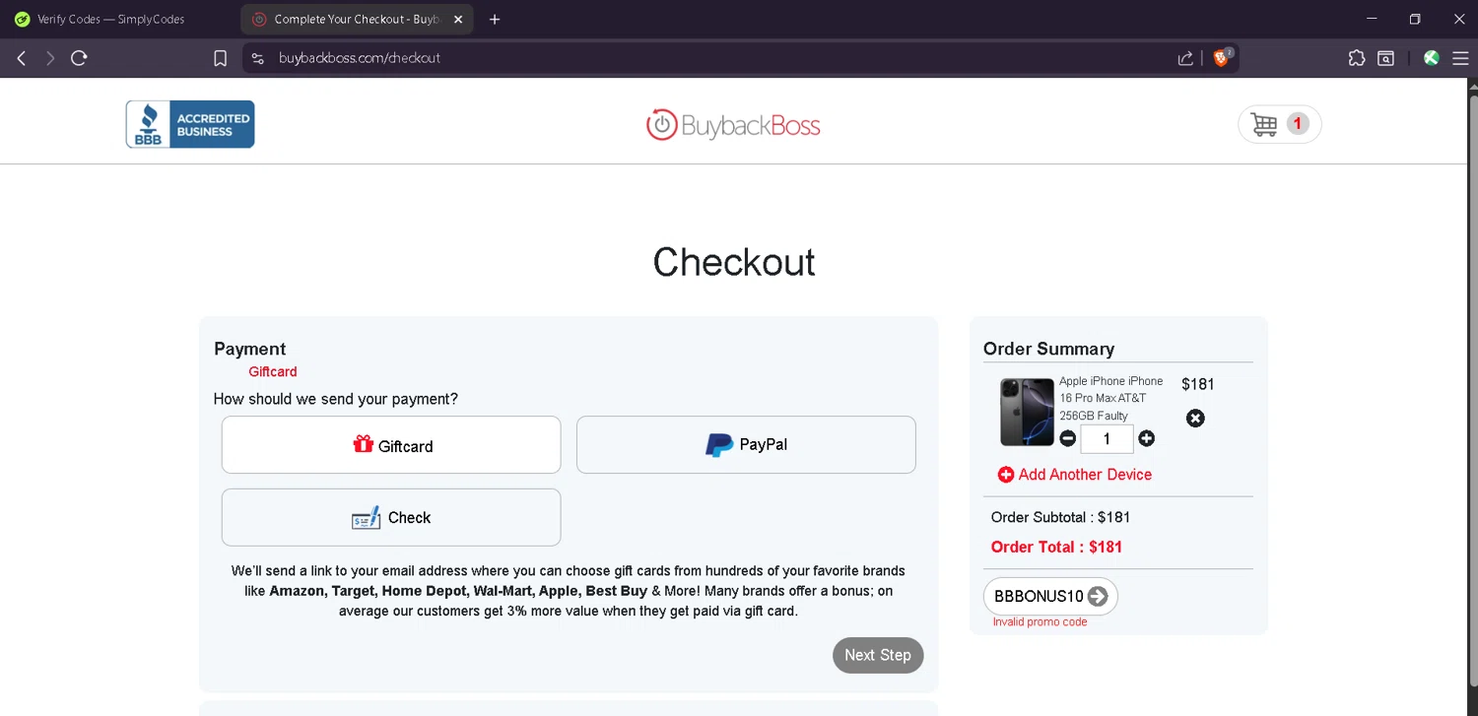
Task: Bookmark this page
Action: (221, 58)
